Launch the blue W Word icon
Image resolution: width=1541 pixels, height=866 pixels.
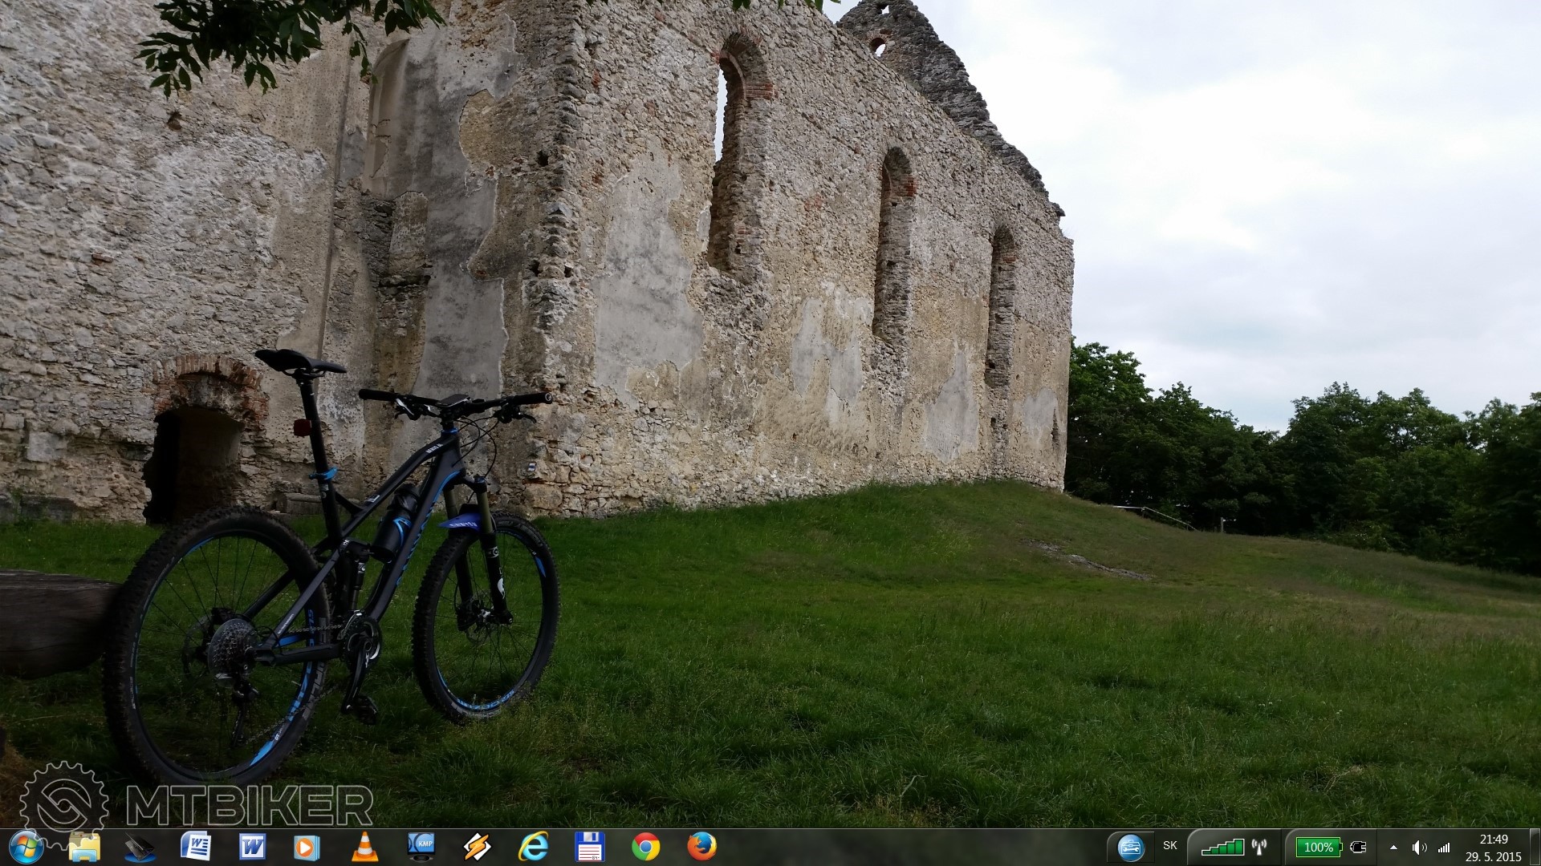pos(252,847)
